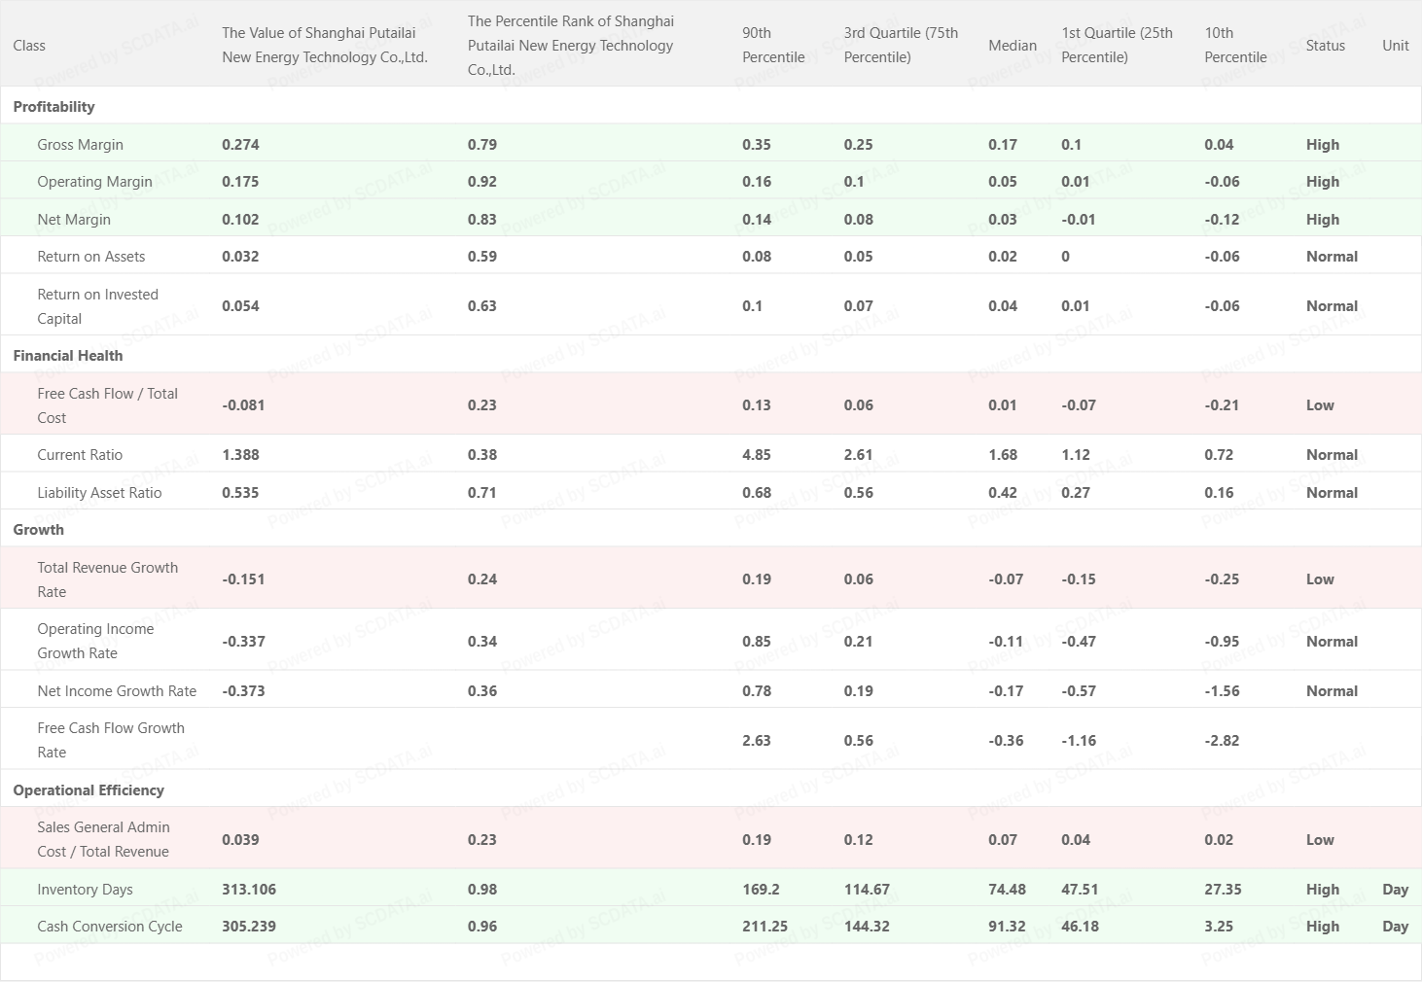
Task: Click the 1st Quartile column header
Action: coord(1117,46)
